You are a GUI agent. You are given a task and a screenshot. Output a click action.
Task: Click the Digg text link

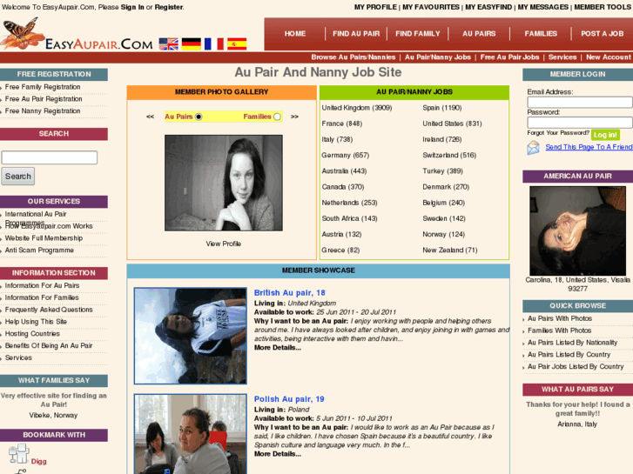point(39,462)
